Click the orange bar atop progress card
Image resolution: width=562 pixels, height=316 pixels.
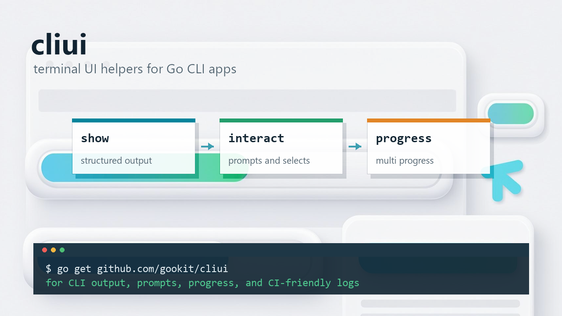(x=429, y=120)
